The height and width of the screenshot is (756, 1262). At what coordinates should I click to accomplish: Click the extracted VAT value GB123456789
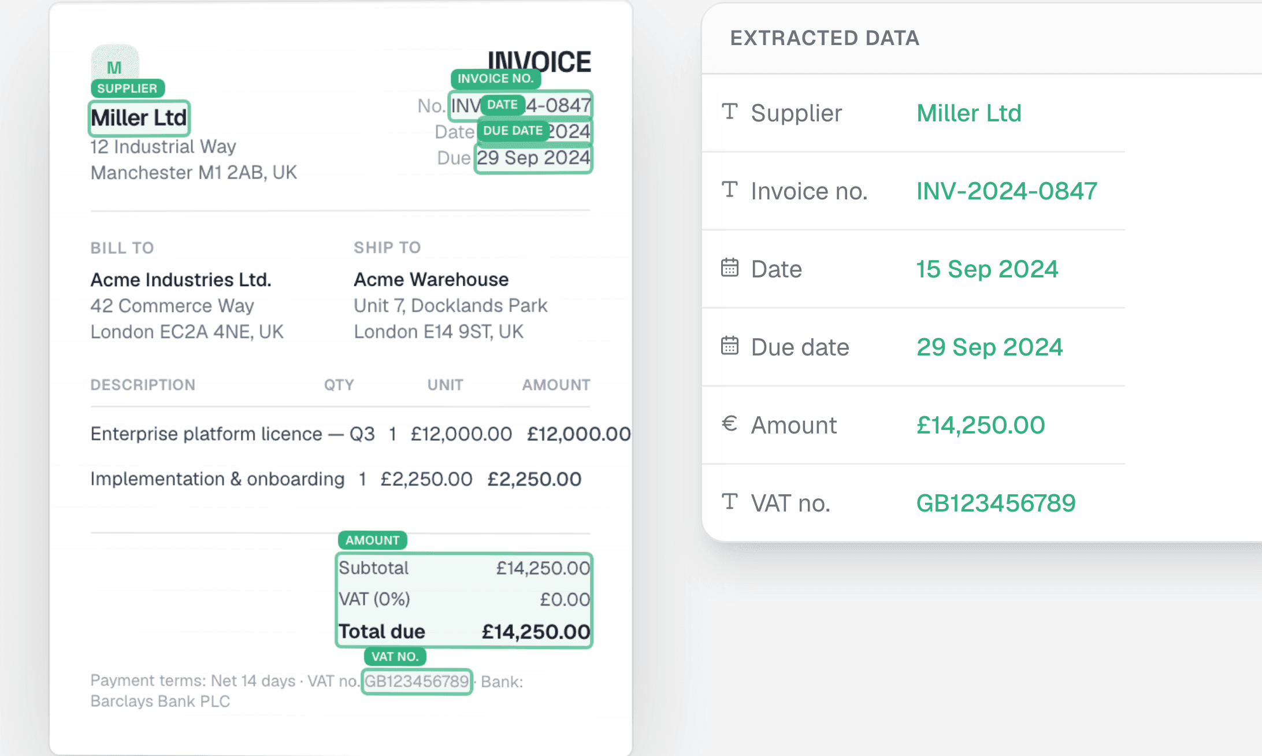[996, 503]
